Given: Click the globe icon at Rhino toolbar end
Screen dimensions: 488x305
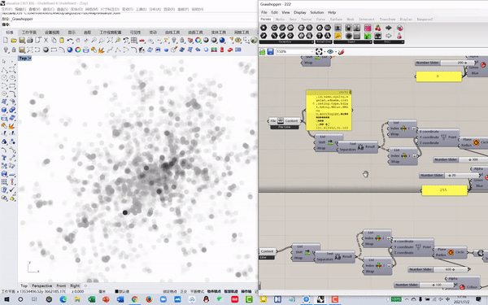Looking at the screenshot, I should [x=254, y=40].
